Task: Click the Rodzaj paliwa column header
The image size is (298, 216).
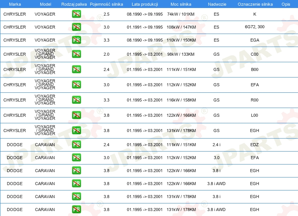Action: tap(74, 4)
